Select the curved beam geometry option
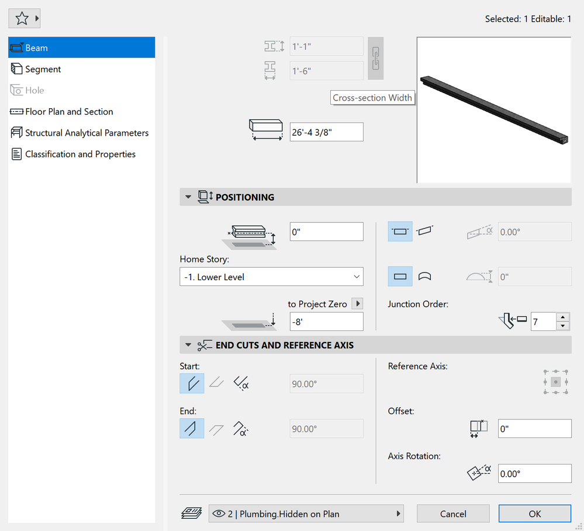584x531 pixels. tap(424, 275)
